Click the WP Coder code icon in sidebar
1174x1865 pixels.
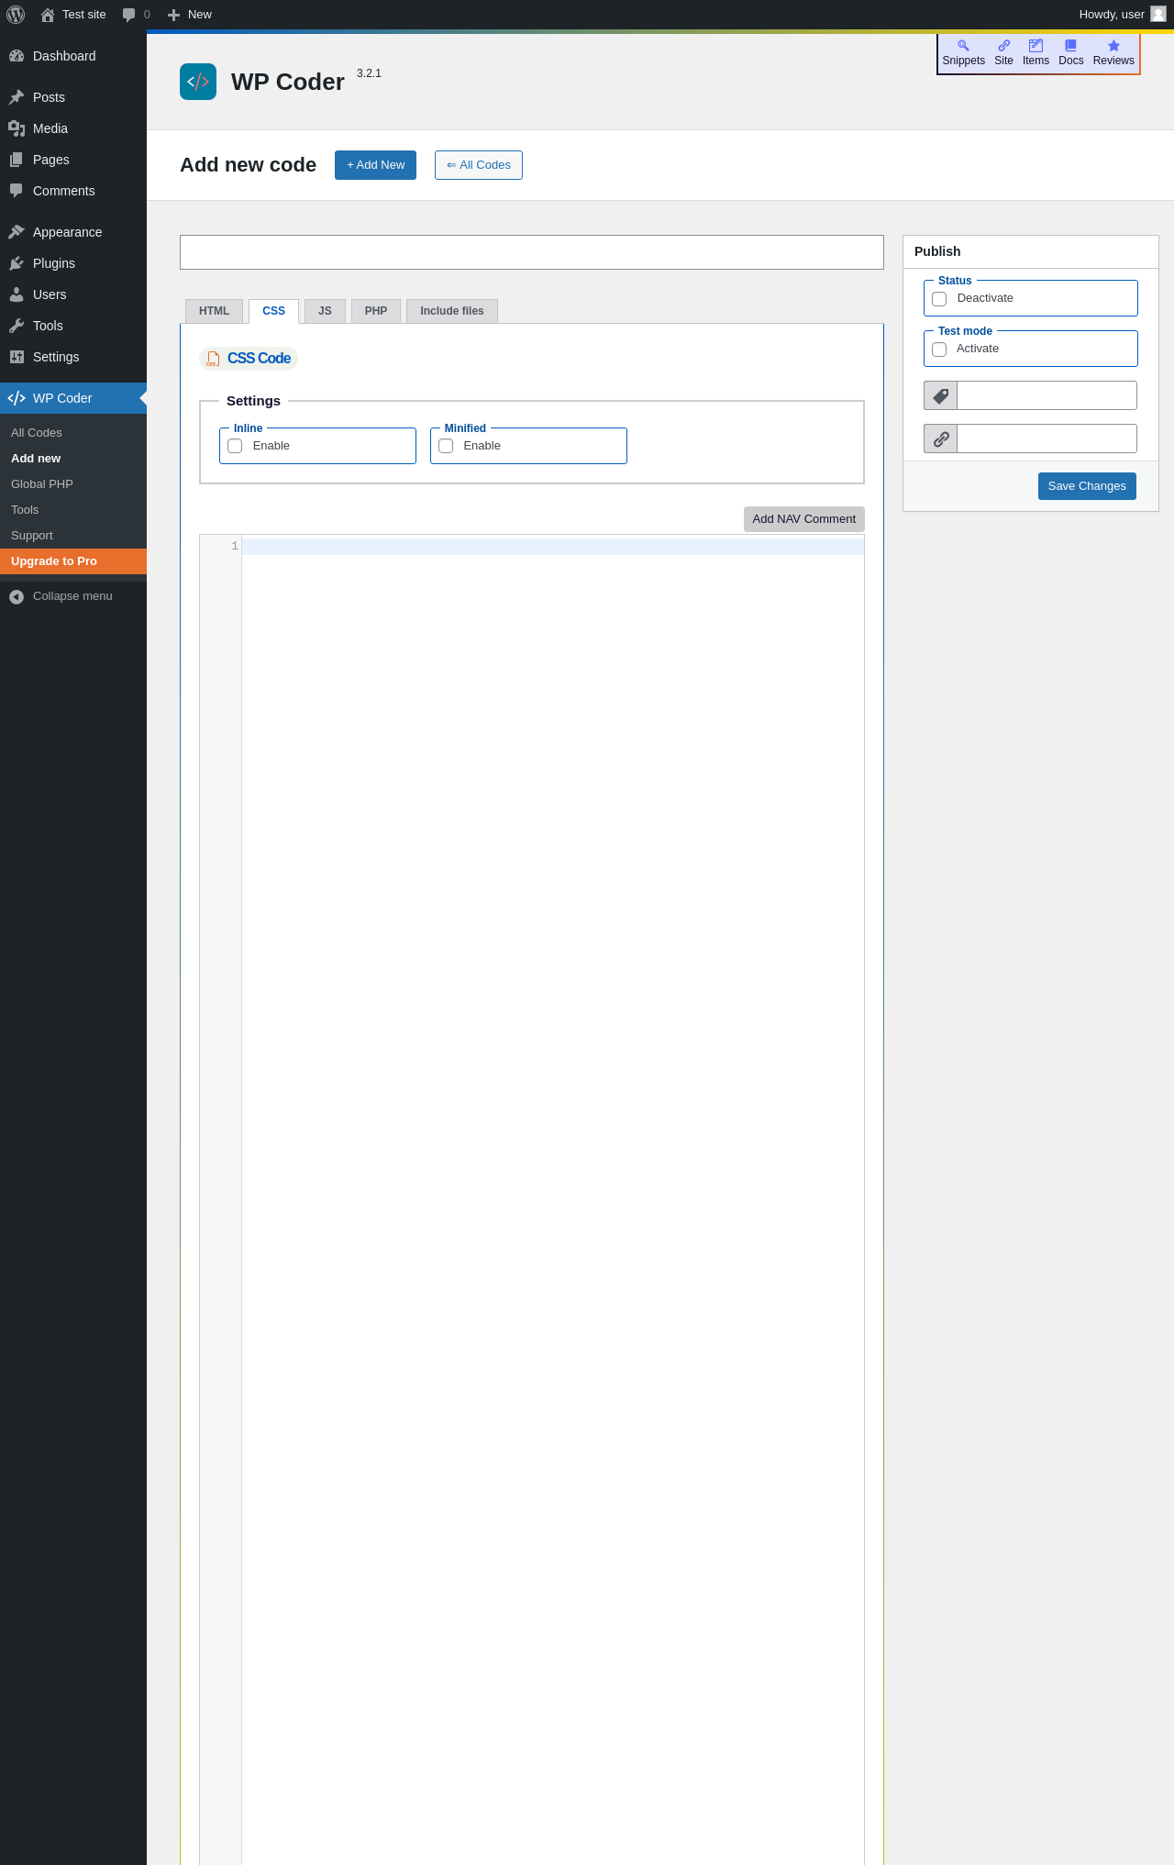tap(17, 398)
